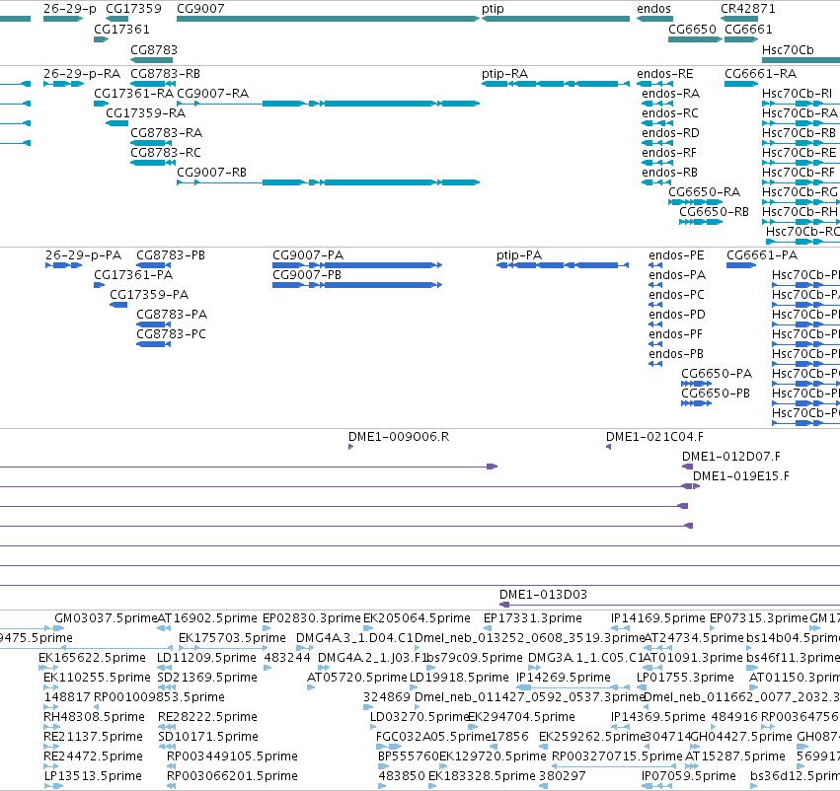The height and width of the screenshot is (791, 840).
Task: Click the CG6661-RA transcript label
Action: point(760,74)
